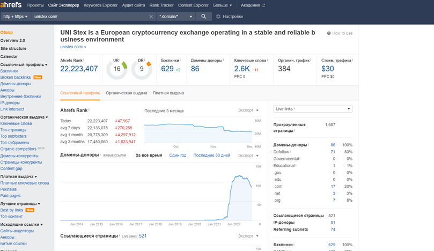Screen dimensions: 434x251
Task: Click the search magnifier button
Action: point(203,17)
